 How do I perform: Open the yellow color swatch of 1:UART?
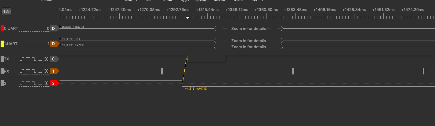(2, 44)
